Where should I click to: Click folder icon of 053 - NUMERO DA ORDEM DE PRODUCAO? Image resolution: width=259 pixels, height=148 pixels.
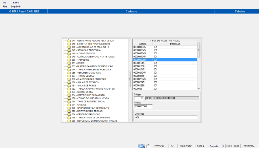tap(69, 66)
